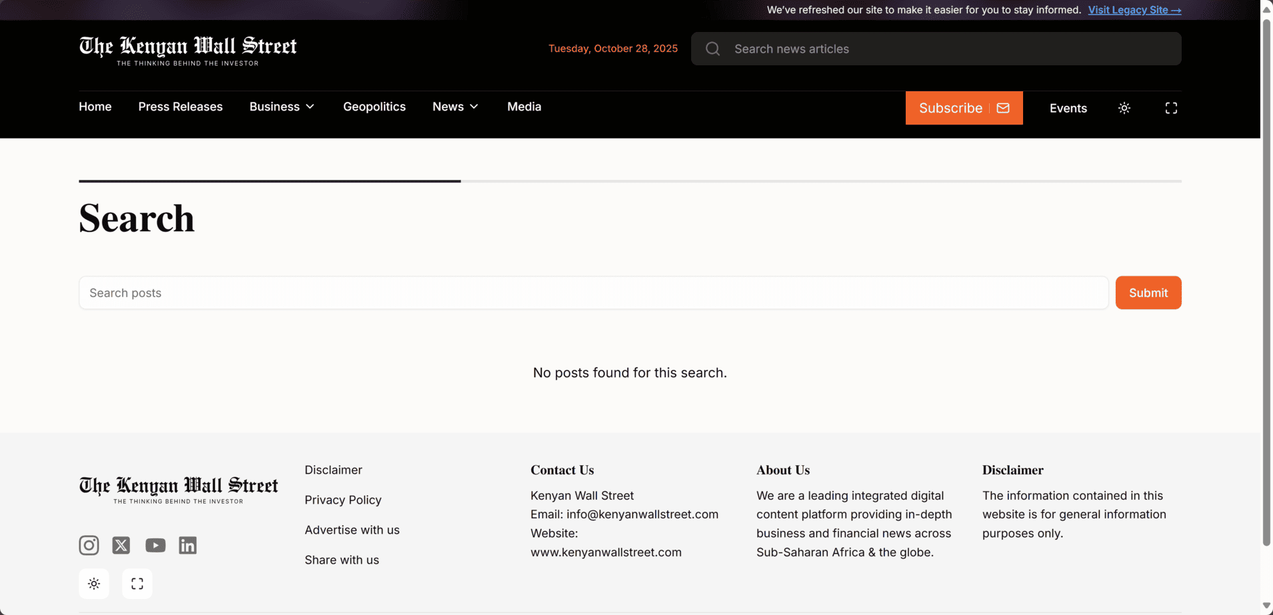
Task: Click the fullscreen icon in the footer
Action: click(137, 584)
